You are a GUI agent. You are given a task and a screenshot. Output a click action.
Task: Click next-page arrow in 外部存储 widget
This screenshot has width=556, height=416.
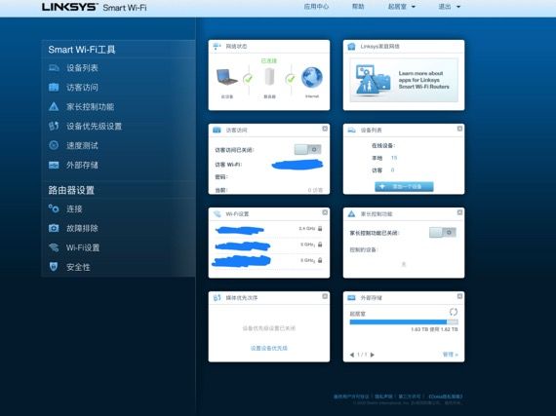tap(373, 355)
